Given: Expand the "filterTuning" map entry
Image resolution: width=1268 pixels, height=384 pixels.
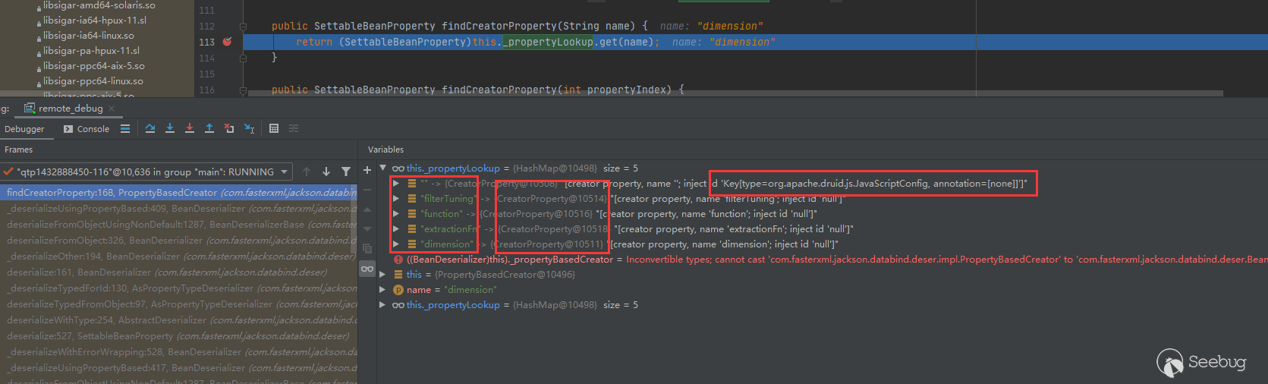Looking at the screenshot, I should 396,199.
